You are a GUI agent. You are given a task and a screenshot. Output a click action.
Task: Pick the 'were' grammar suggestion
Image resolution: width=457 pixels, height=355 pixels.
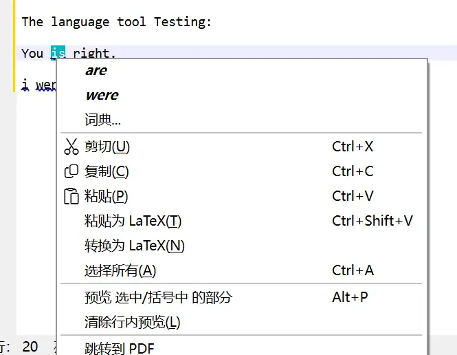tap(102, 95)
